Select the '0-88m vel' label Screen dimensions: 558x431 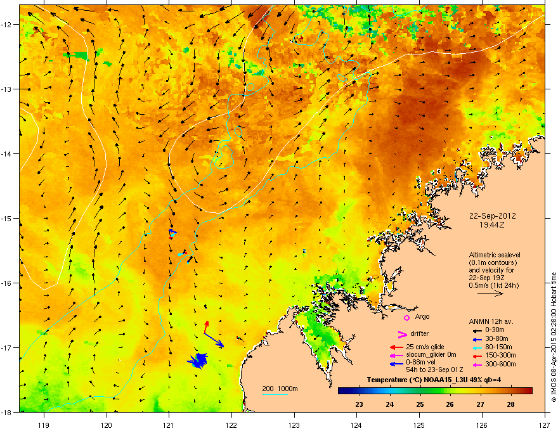pyautogui.click(x=420, y=362)
